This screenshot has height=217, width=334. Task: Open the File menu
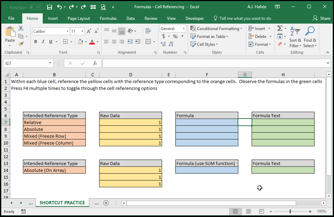point(11,18)
